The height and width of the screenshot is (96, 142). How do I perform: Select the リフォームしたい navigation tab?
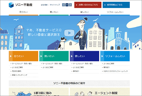click(115, 12)
